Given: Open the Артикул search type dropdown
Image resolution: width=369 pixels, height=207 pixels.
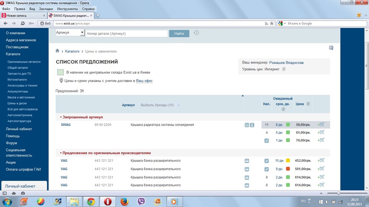Looking at the screenshot, I should pos(70,32).
